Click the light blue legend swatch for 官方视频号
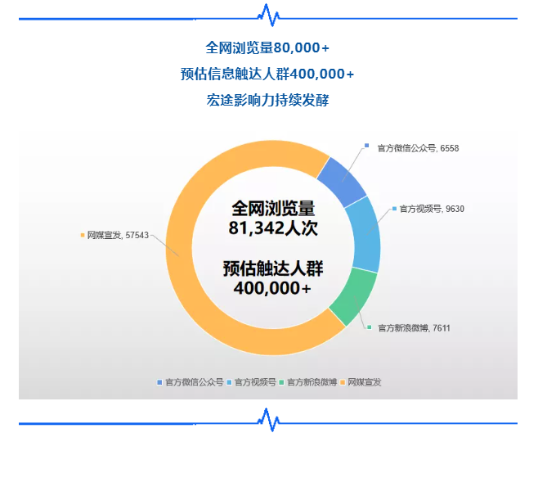The height and width of the screenshot is (487, 538). pos(229,382)
